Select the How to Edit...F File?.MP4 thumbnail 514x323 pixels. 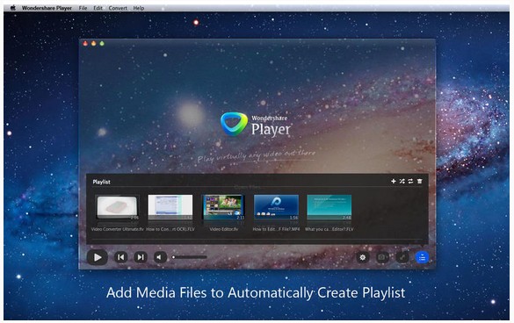276,207
